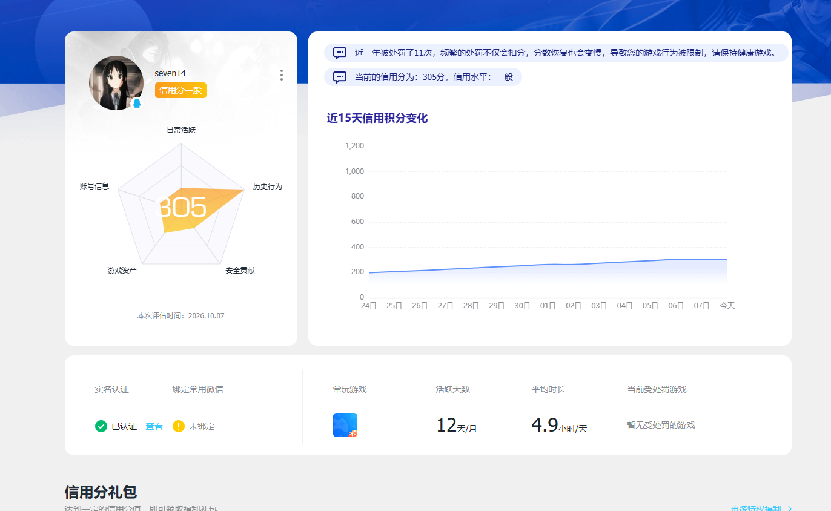Open the frequently played game icon

pos(345,425)
